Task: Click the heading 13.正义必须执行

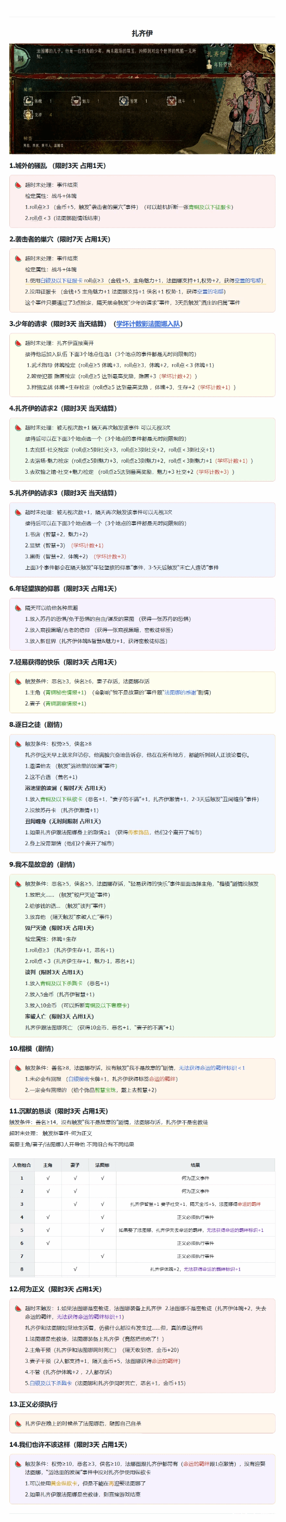Action: [34, 1404]
